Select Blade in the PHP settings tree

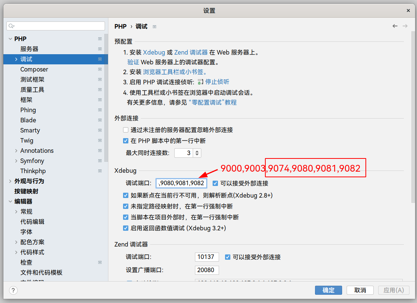28,120
